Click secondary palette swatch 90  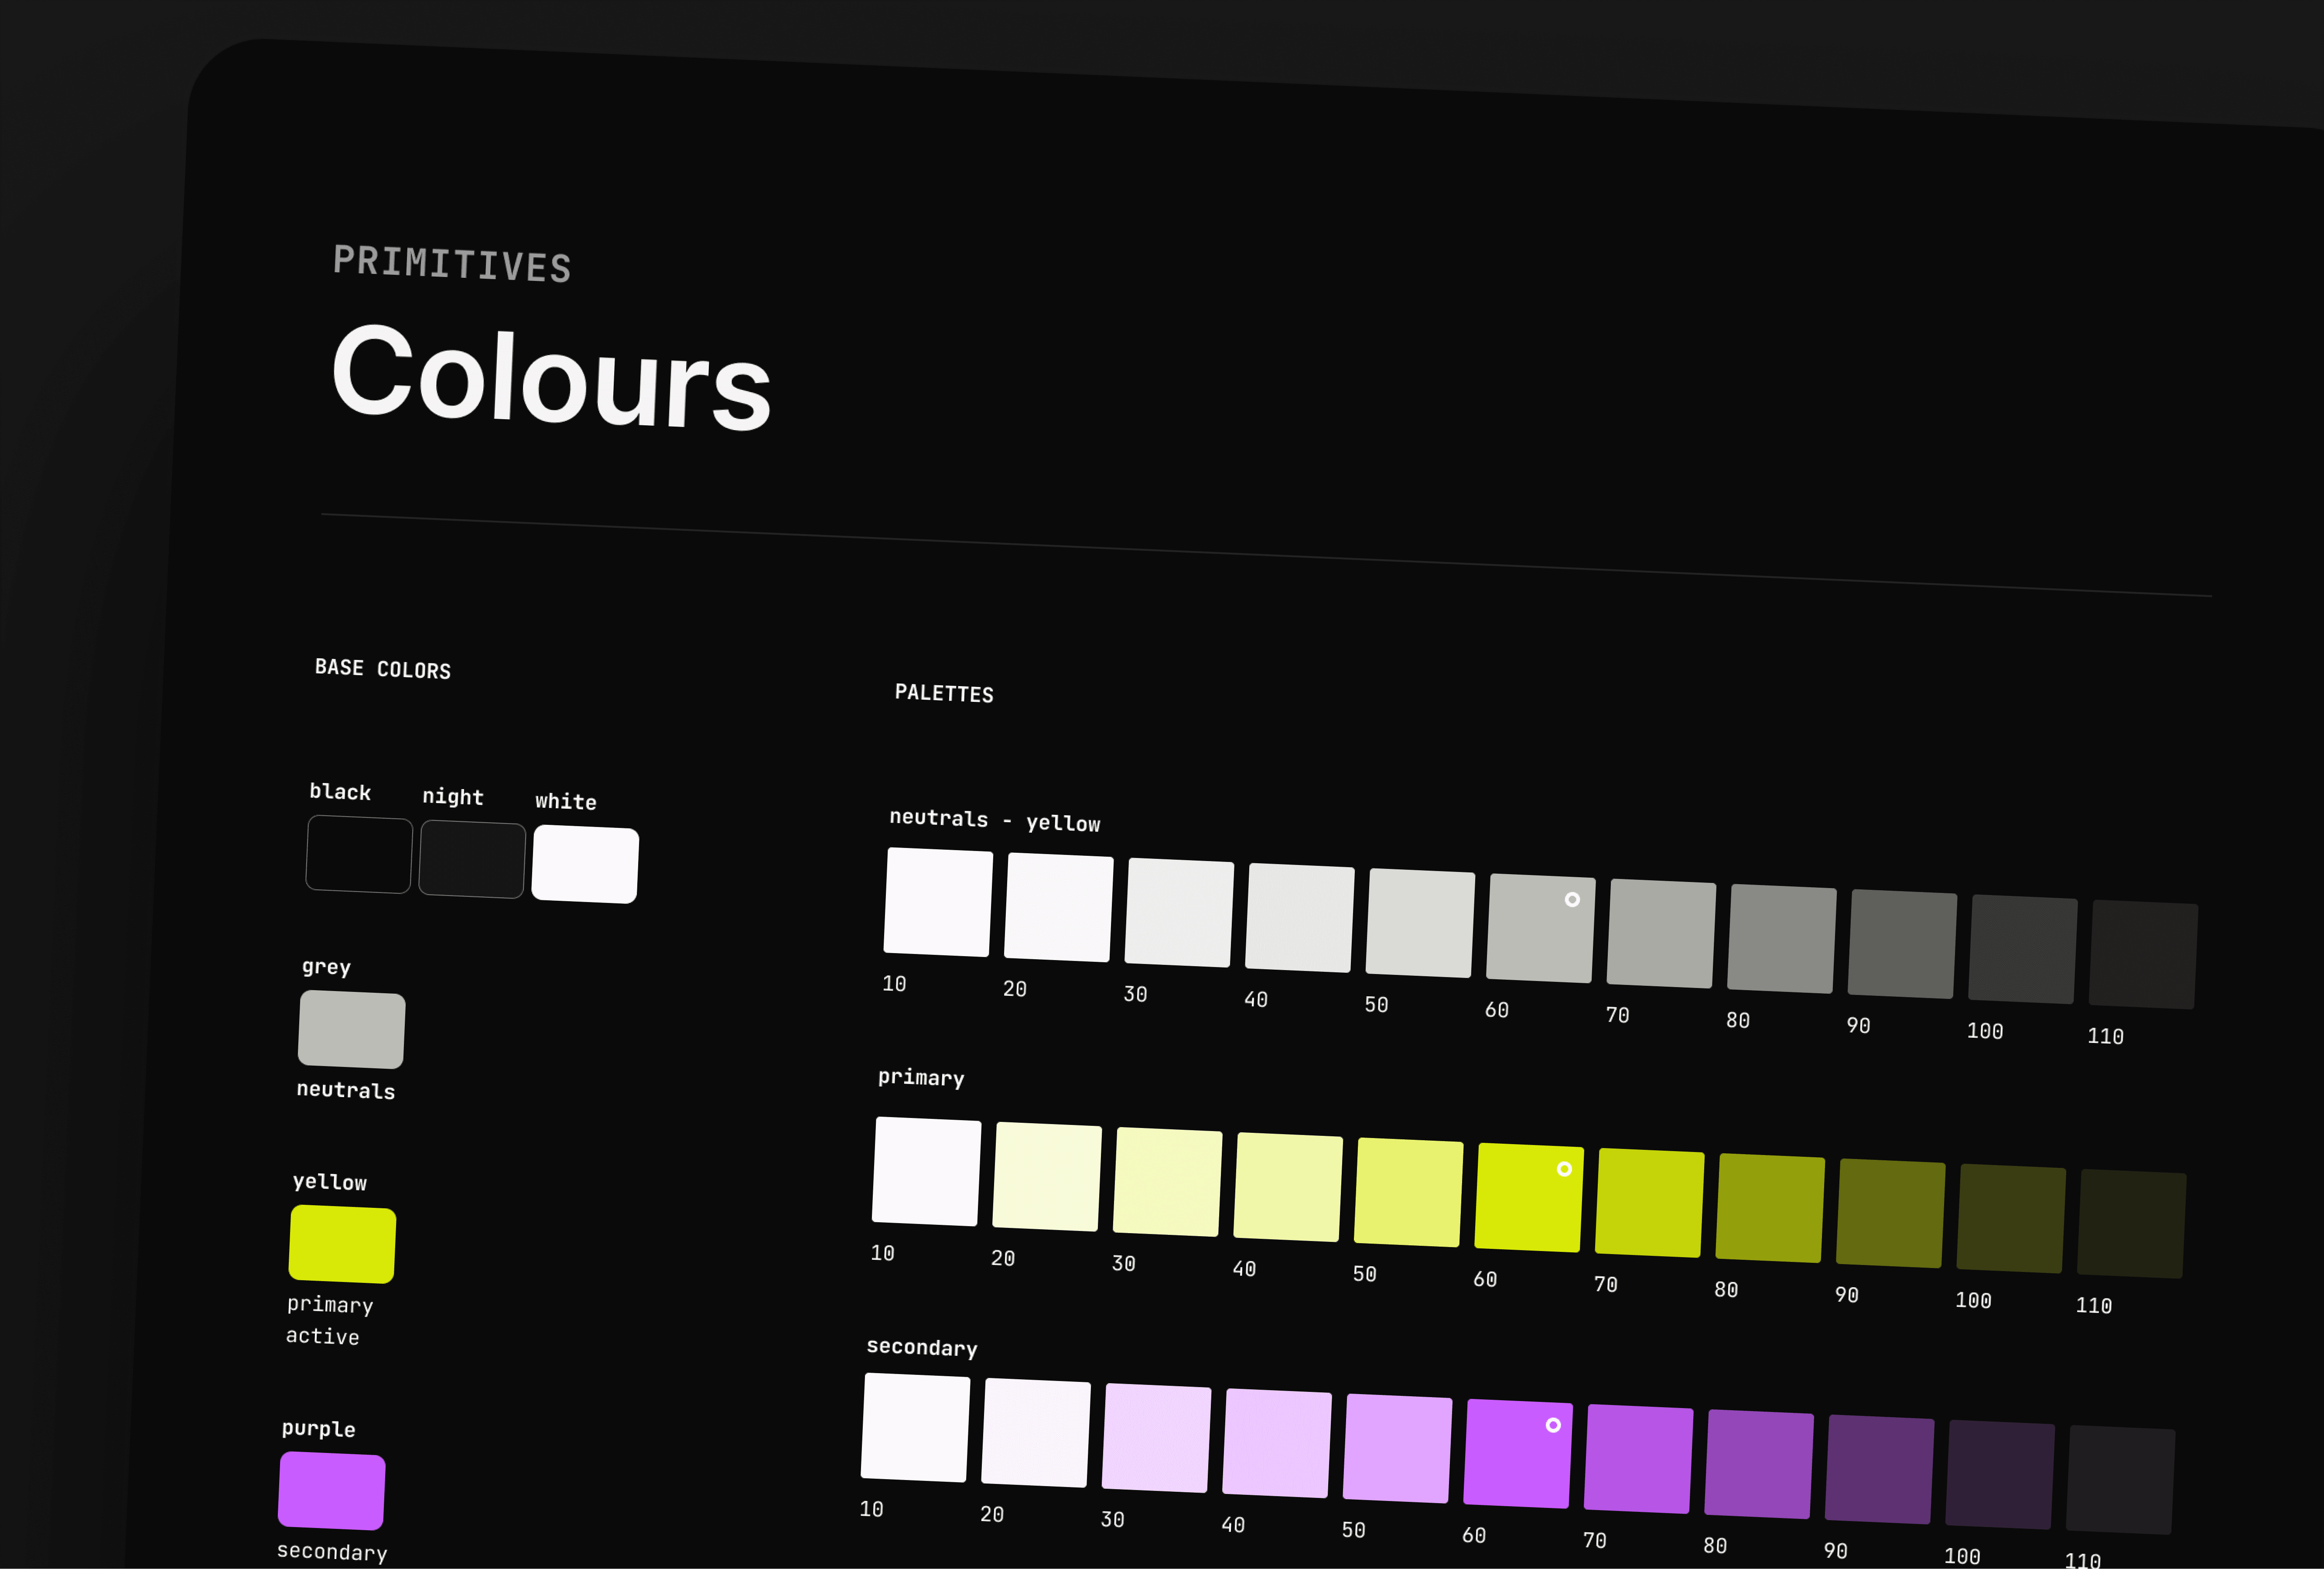pos(1879,1469)
